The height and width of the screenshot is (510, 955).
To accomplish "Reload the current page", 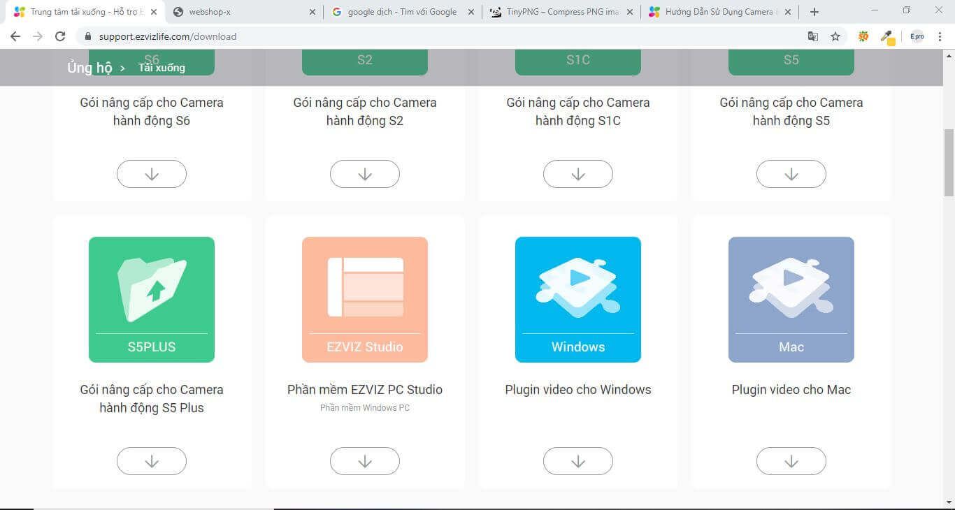I will pyautogui.click(x=60, y=36).
